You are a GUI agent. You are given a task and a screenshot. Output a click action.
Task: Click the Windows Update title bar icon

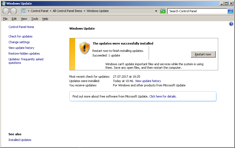click(x=4, y=3)
